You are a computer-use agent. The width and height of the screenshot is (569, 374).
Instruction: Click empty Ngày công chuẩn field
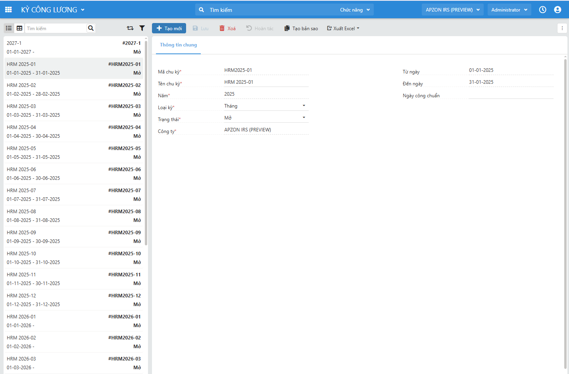[x=511, y=94]
